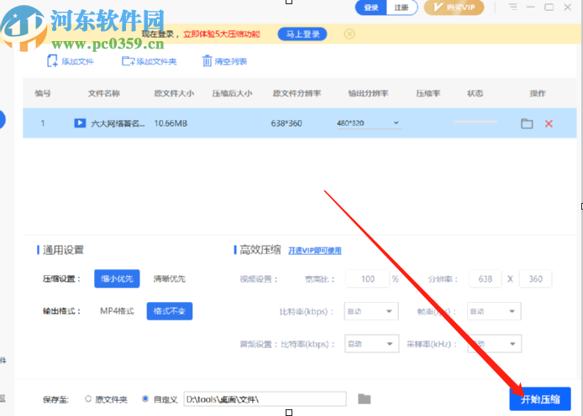This screenshot has height=416, width=583.
Task: Click the resolution height 360 field
Action: (535, 278)
